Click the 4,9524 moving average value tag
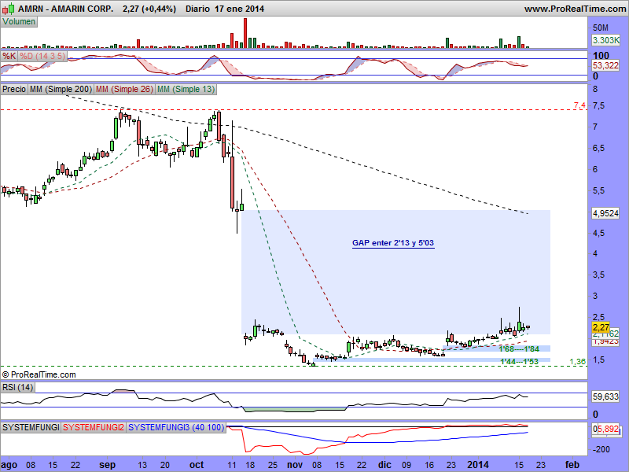 point(605,213)
